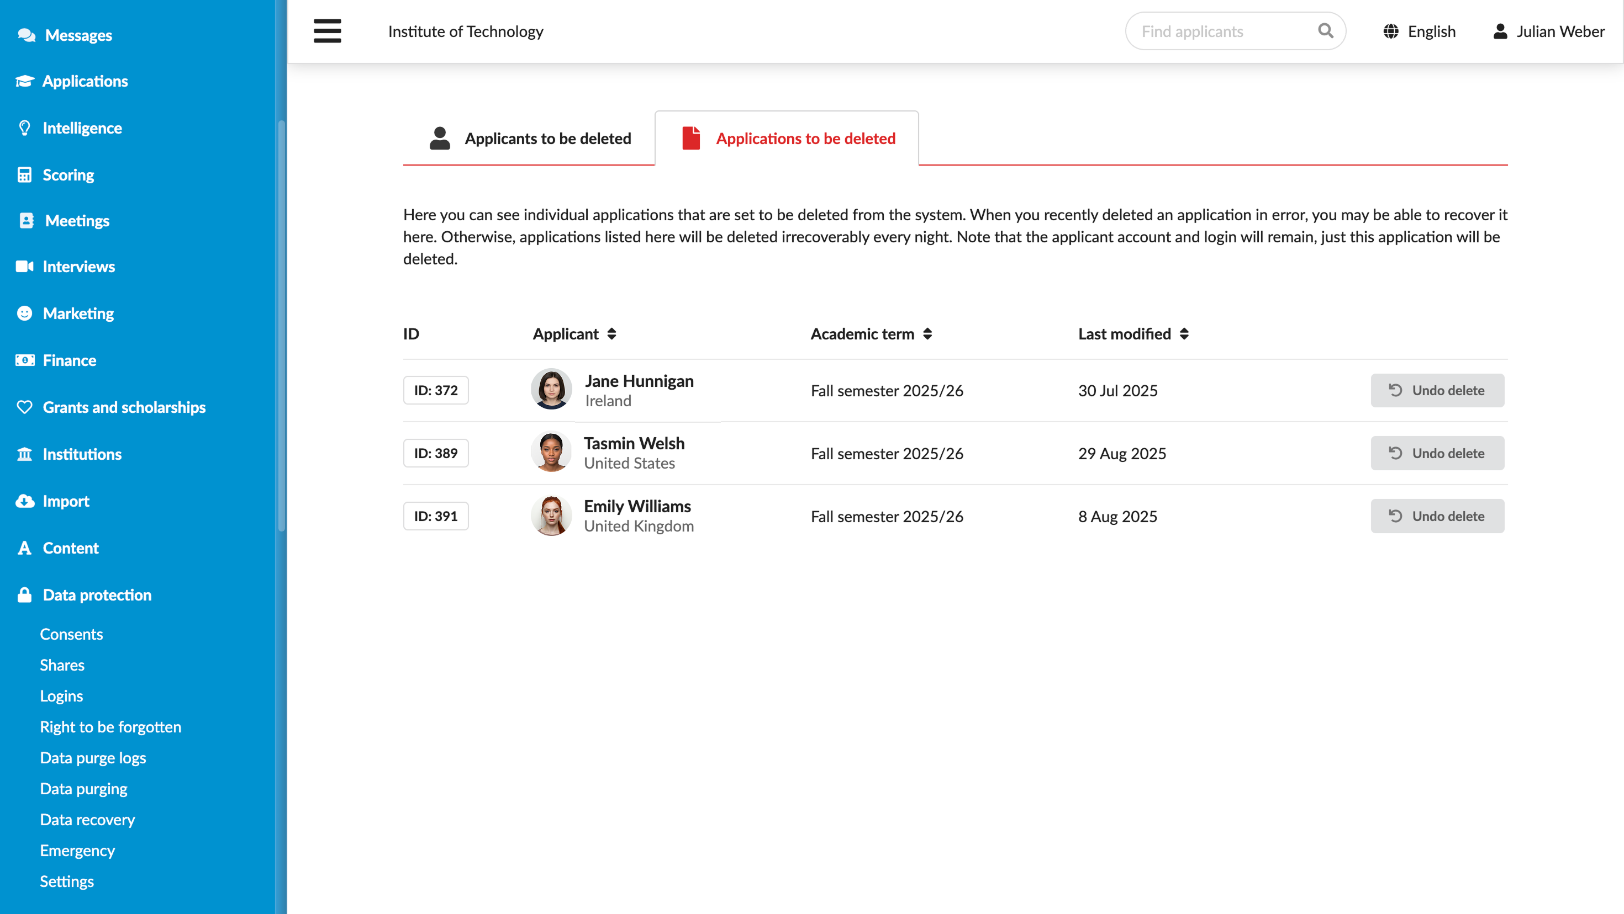Click the 29 Aug 2025 date

point(1122,454)
